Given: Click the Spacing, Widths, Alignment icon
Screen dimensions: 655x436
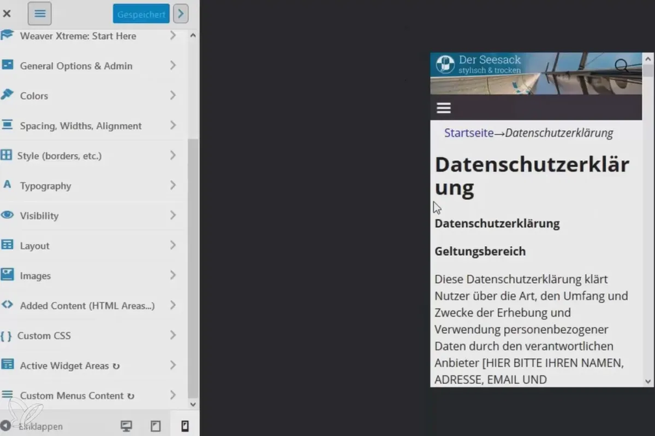Looking at the screenshot, I should pyautogui.click(x=7, y=125).
